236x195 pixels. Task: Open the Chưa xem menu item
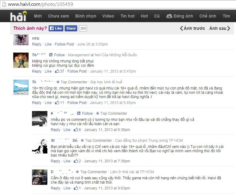(58, 16)
